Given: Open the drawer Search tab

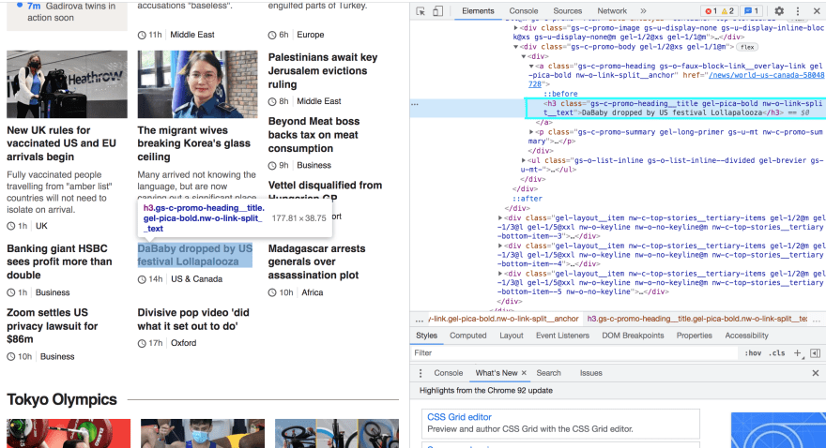Looking at the screenshot, I should [548, 373].
